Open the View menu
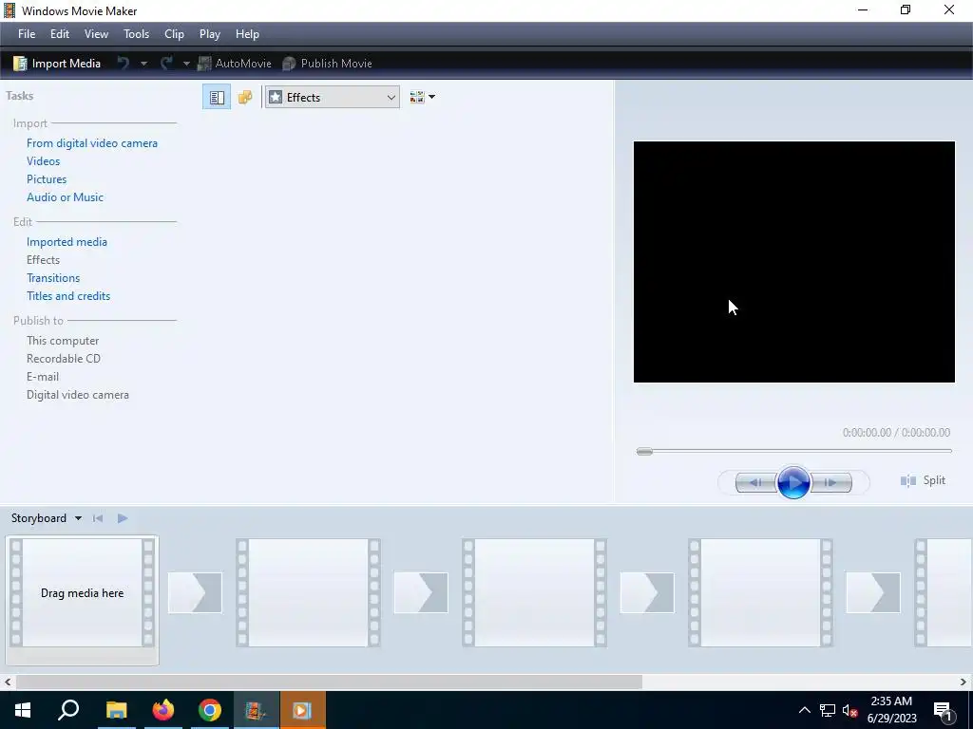 [96, 34]
